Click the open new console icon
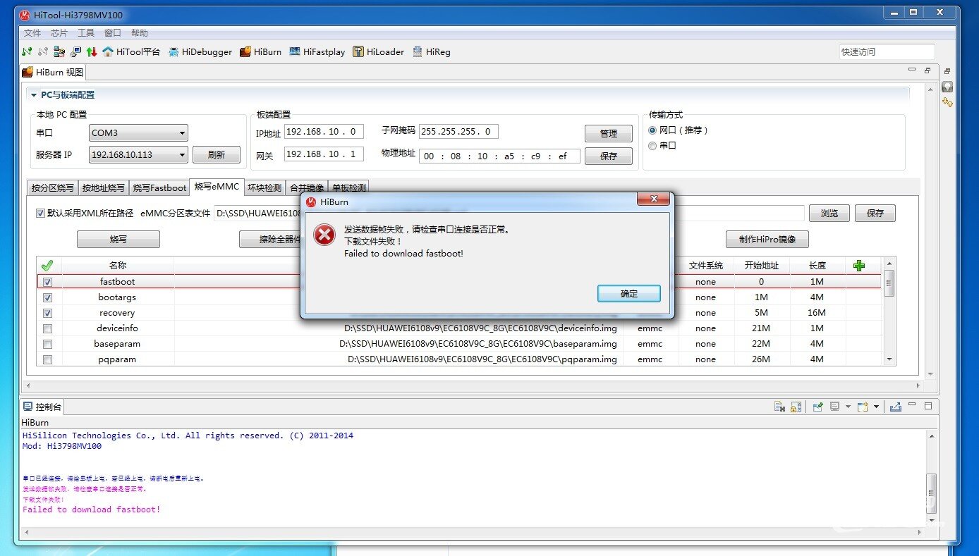 click(x=863, y=407)
